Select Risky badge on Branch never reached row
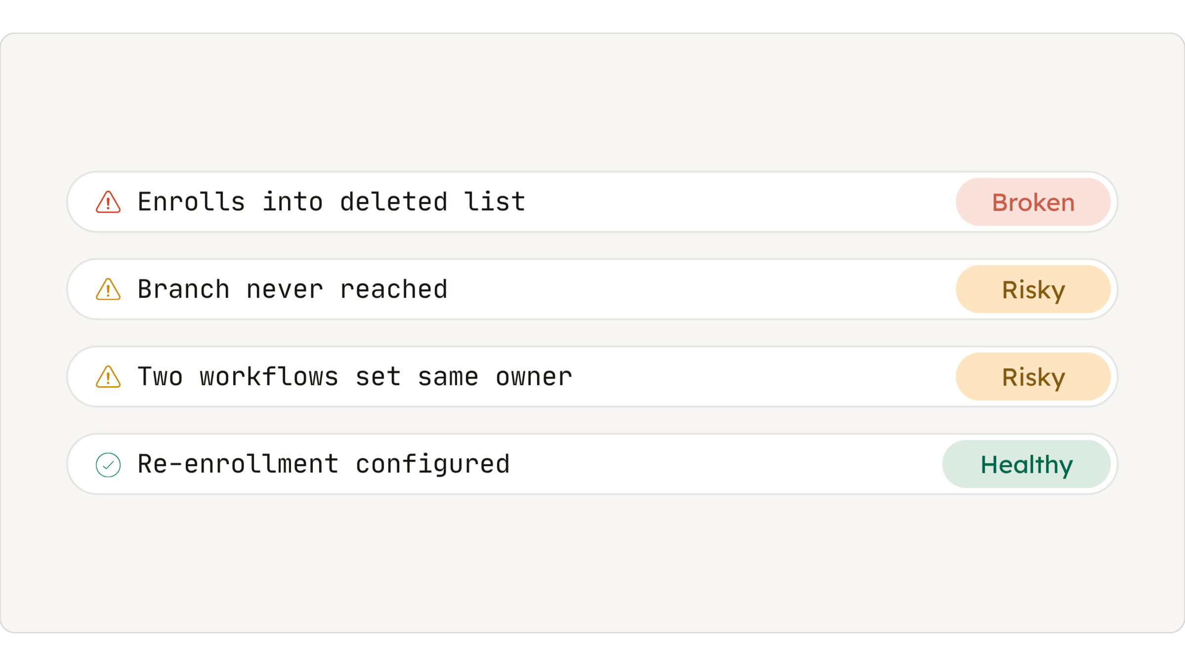This screenshot has height=666, width=1185. click(x=1033, y=289)
